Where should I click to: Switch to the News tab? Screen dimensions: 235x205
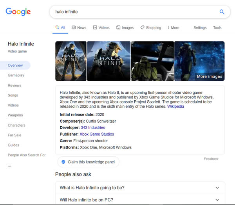[79, 27]
